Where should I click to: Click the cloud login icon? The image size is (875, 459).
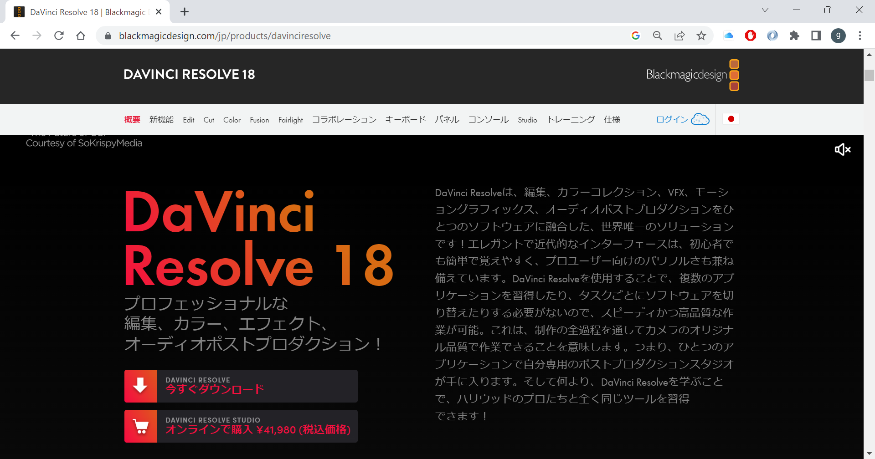[x=700, y=119]
